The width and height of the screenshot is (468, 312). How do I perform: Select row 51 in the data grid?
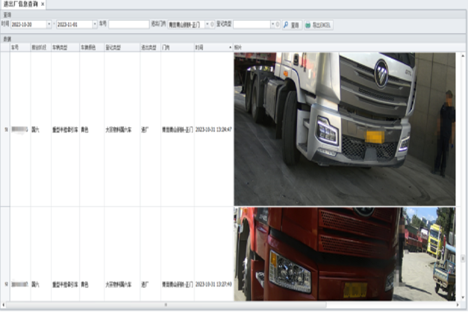[6, 129]
